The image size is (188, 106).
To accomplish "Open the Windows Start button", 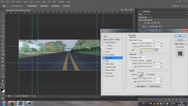I will click(4, 103).
